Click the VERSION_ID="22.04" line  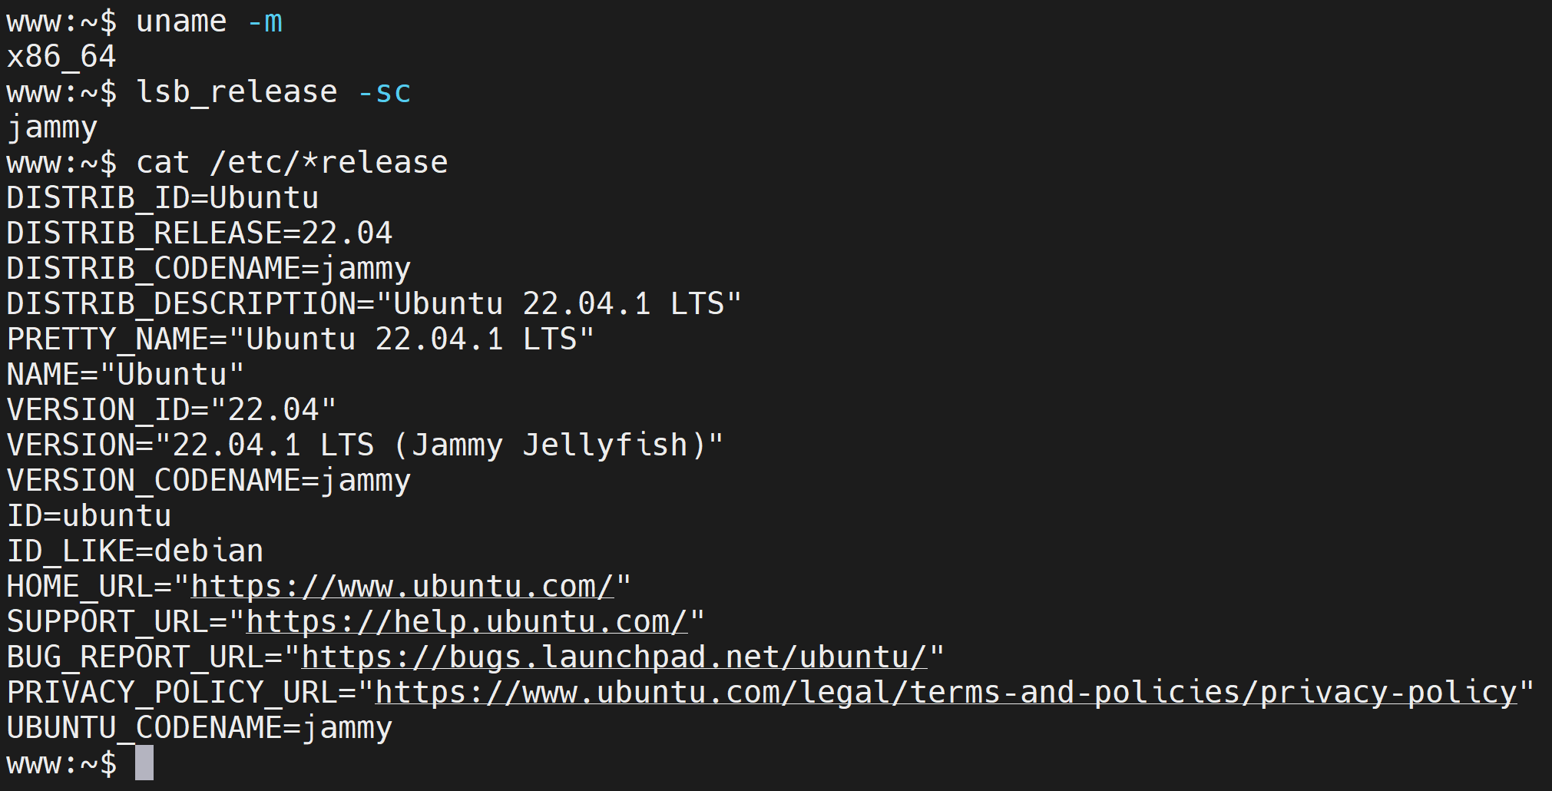tap(172, 410)
